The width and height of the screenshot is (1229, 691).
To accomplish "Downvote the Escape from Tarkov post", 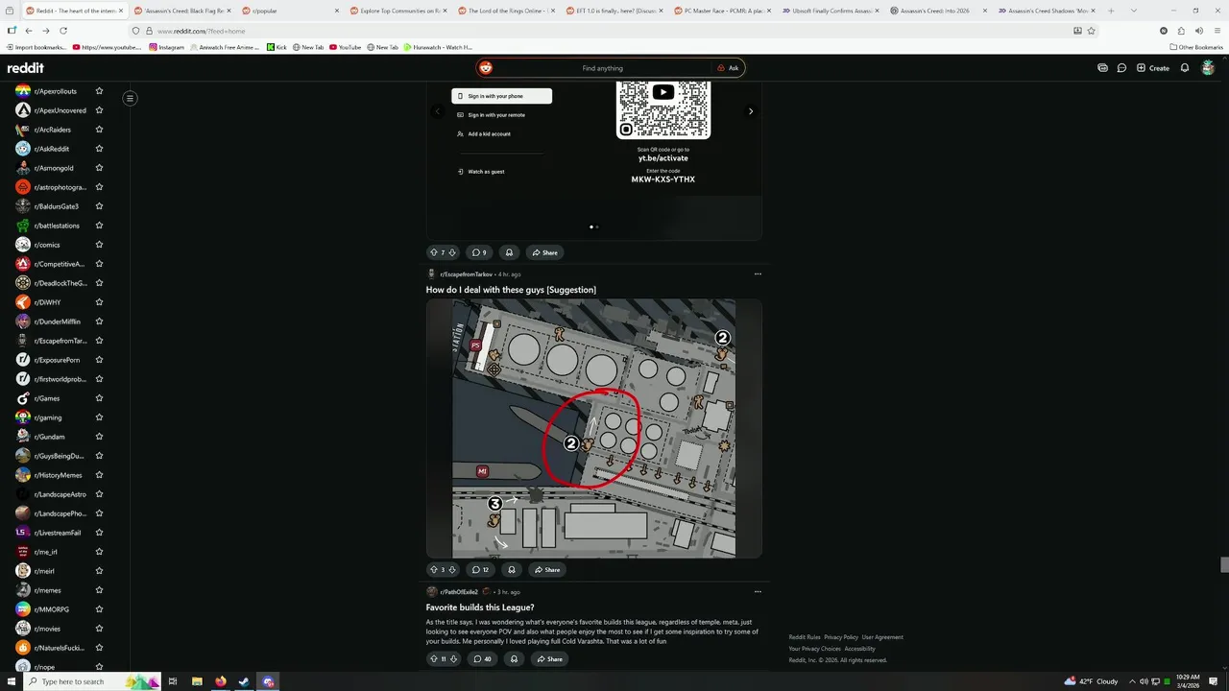I will (x=452, y=569).
